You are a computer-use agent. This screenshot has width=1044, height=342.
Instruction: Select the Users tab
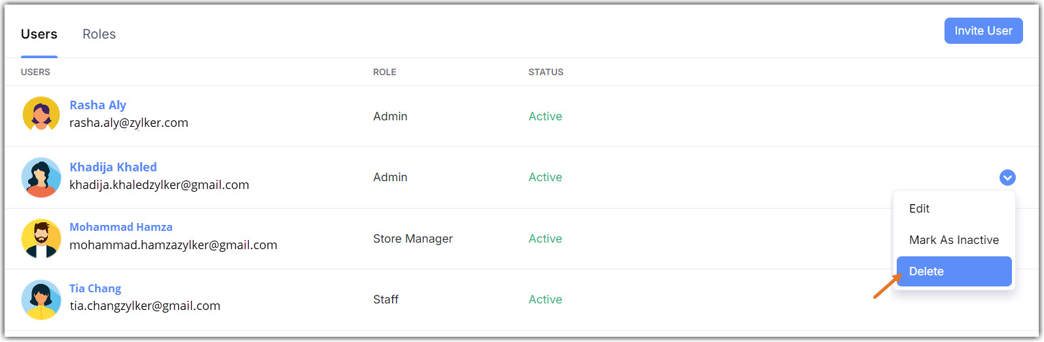tap(39, 34)
